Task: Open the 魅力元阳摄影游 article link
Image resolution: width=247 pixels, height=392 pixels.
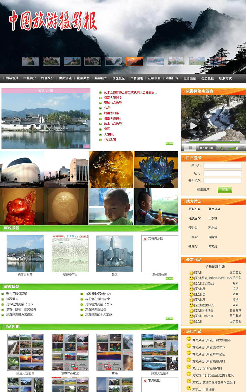Action: 17,294
